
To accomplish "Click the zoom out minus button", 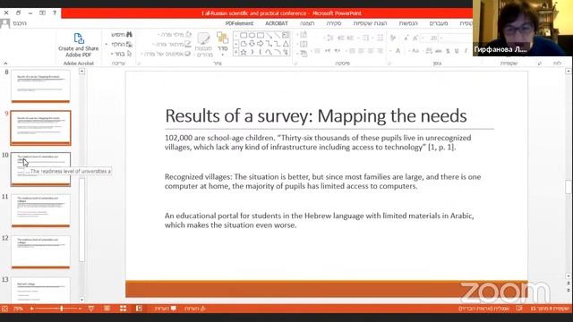I will pos(80,309).
